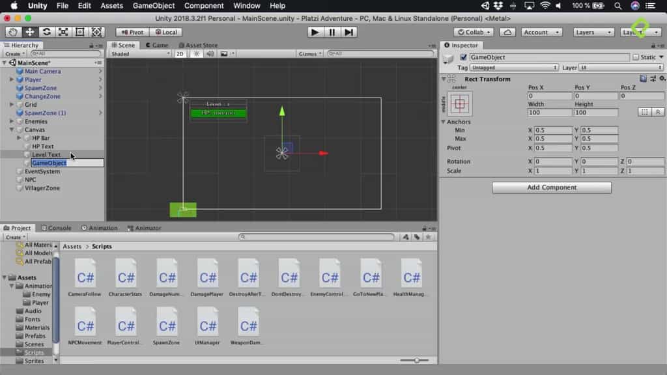667x375 pixels.
Task: Open the Collab panel
Action: tap(474, 32)
